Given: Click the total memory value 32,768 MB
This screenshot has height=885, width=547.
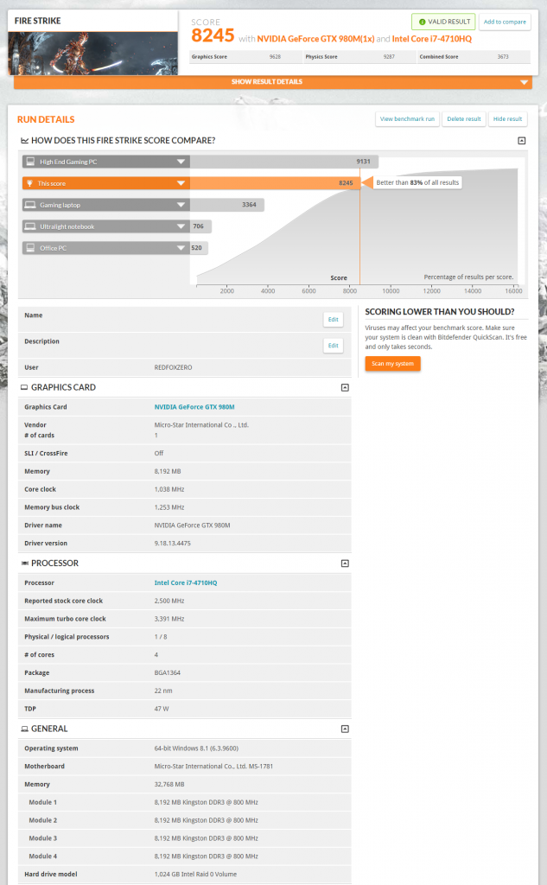Looking at the screenshot, I should [x=169, y=785].
